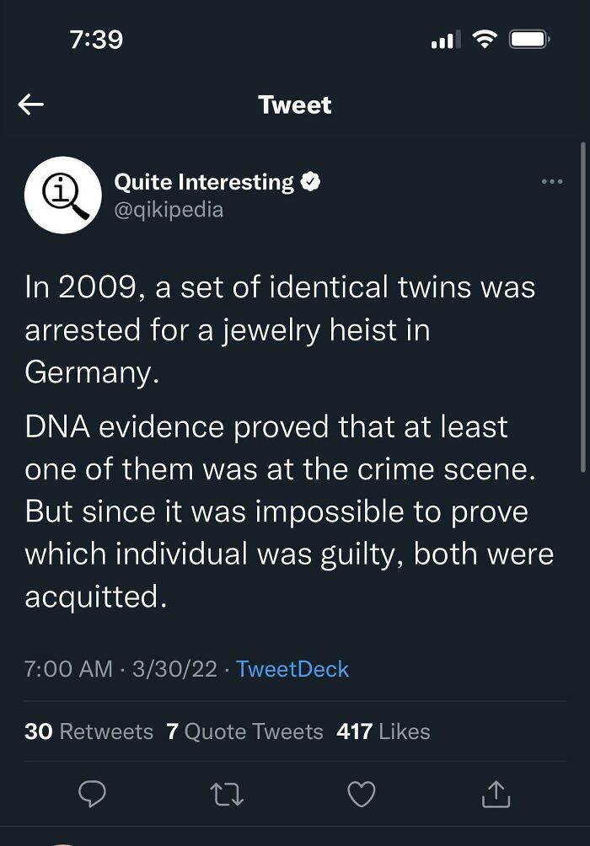View the 30 Retweets list
The height and width of the screenshot is (846, 590).
point(89,731)
